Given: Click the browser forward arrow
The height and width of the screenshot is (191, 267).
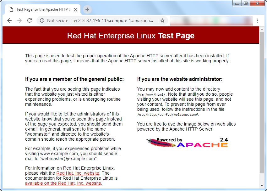Looking at the screenshot, I should (19, 20).
